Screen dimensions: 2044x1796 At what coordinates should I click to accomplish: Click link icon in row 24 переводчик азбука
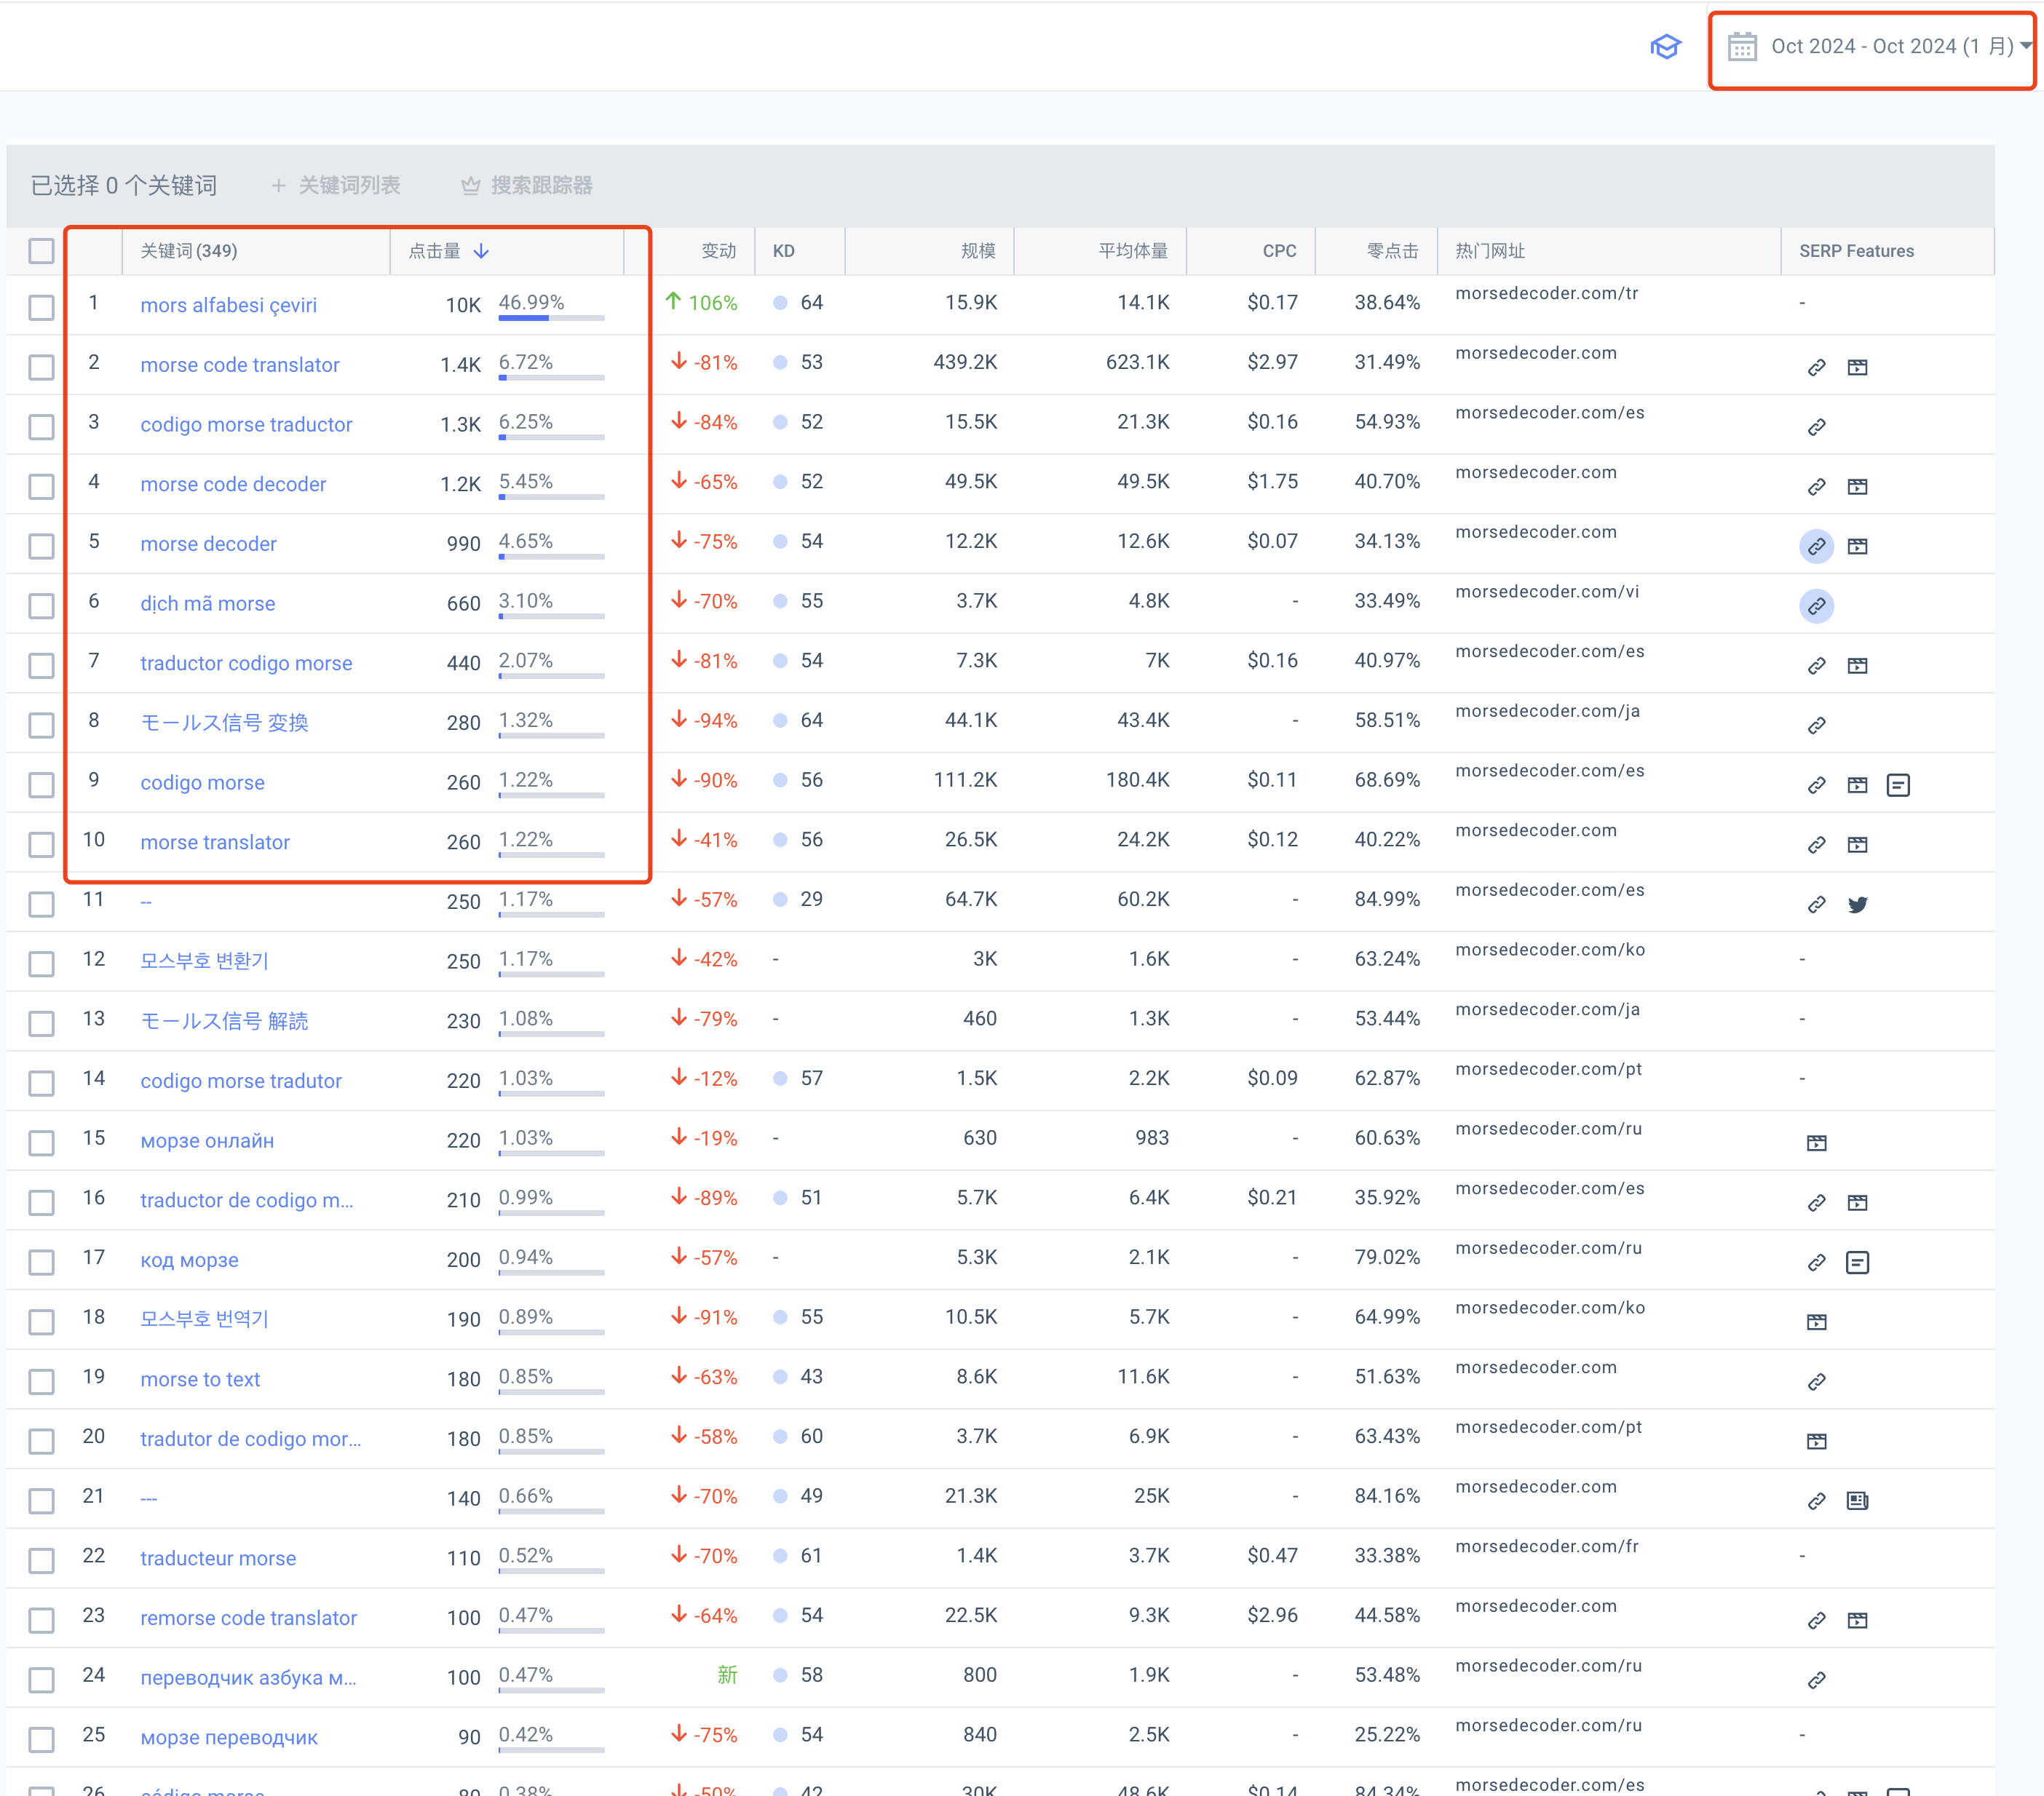1817,1681
